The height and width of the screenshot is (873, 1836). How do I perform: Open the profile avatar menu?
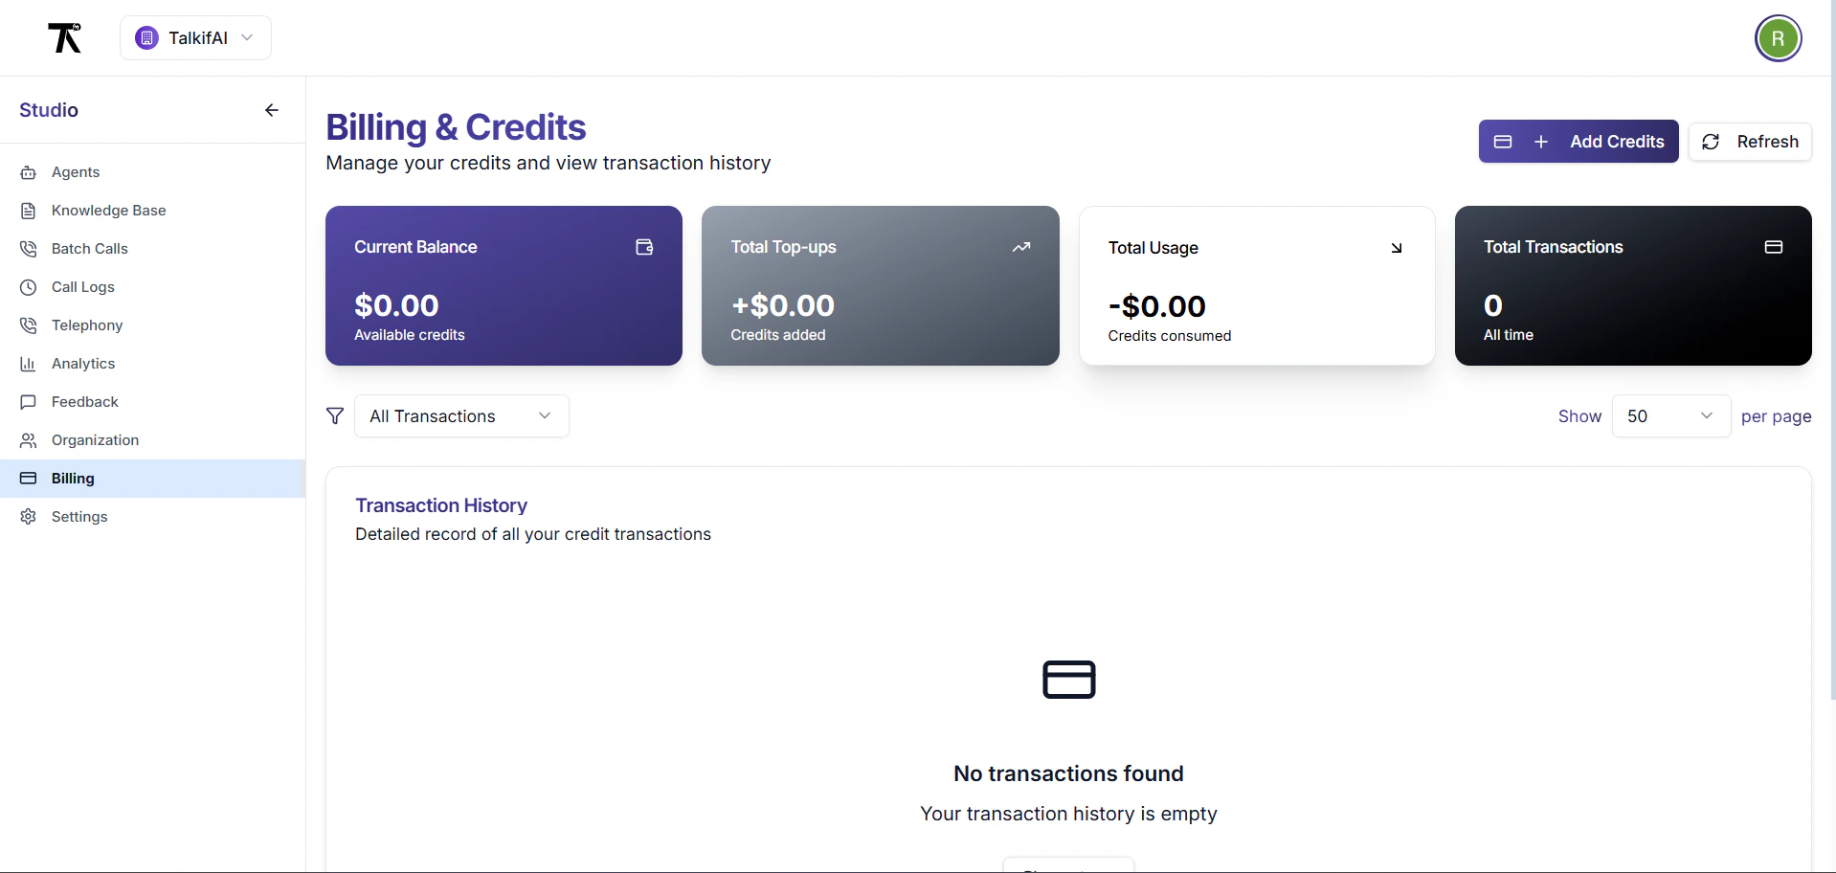coord(1779,38)
